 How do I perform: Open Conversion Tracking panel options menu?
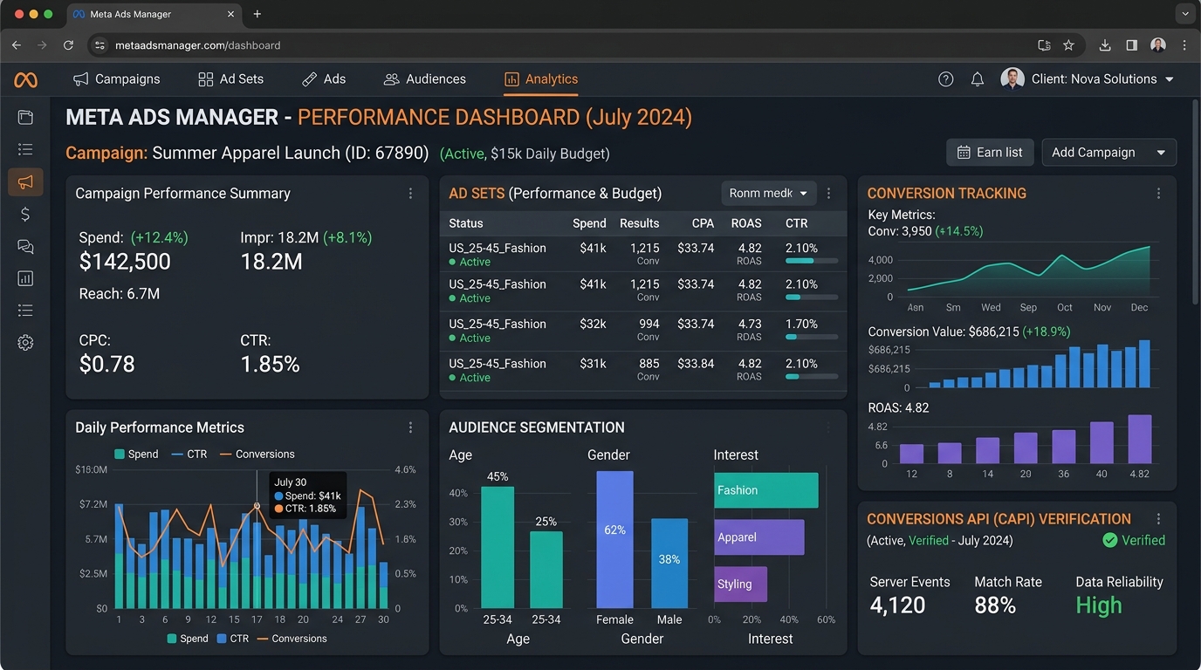click(x=1158, y=194)
